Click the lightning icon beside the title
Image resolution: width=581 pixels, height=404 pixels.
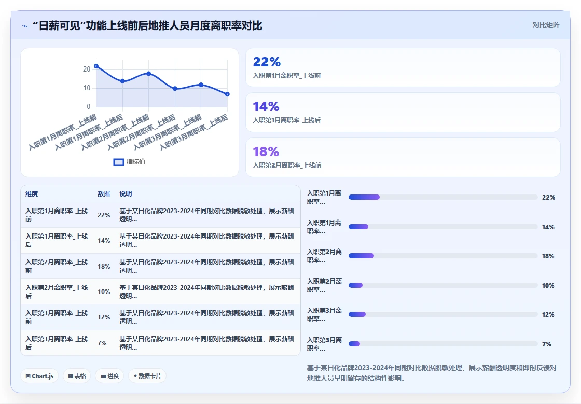tap(25, 26)
